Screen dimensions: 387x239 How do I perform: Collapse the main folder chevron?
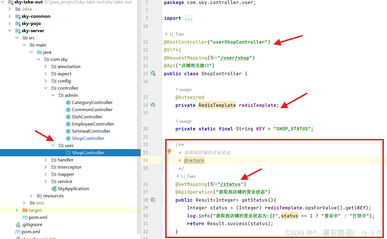tap(24, 45)
